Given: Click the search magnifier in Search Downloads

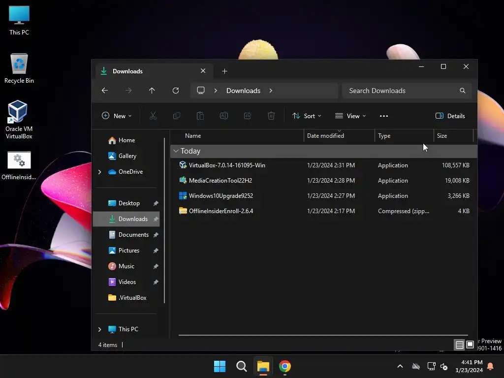Looking at the screenshot, I should click(462, 91).
